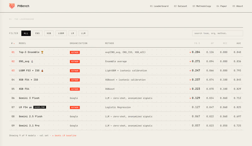Click the AUTHOR badge in Top-3 Ensemble row

75,52
